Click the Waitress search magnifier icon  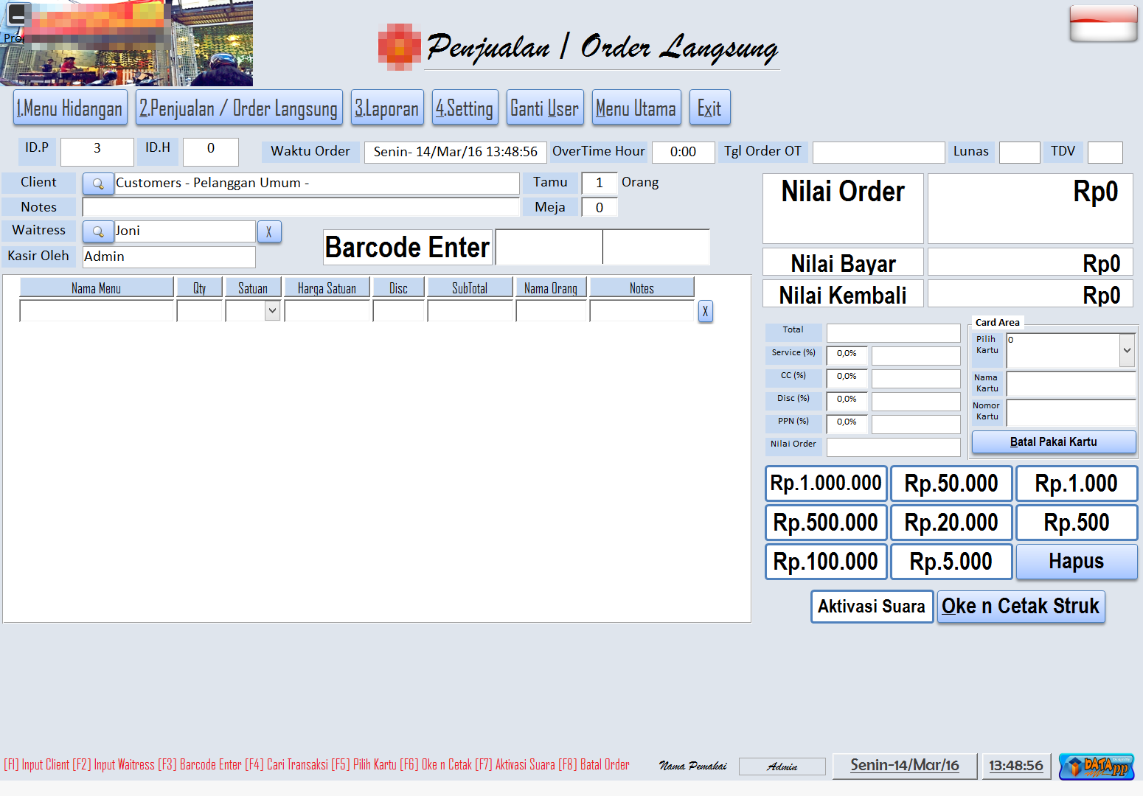click(x=98, y=231)
